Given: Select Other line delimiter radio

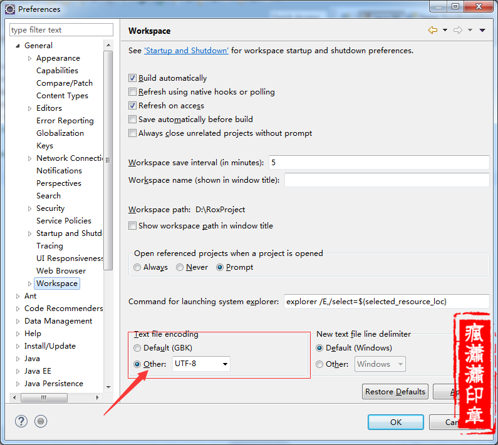Looking at the screenshot, I should tap(319, 364).
